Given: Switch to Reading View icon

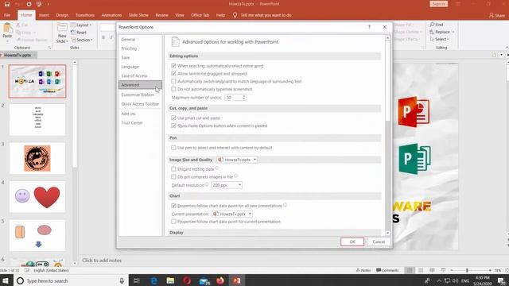Looking at the screenshot, I should [432, 270].
